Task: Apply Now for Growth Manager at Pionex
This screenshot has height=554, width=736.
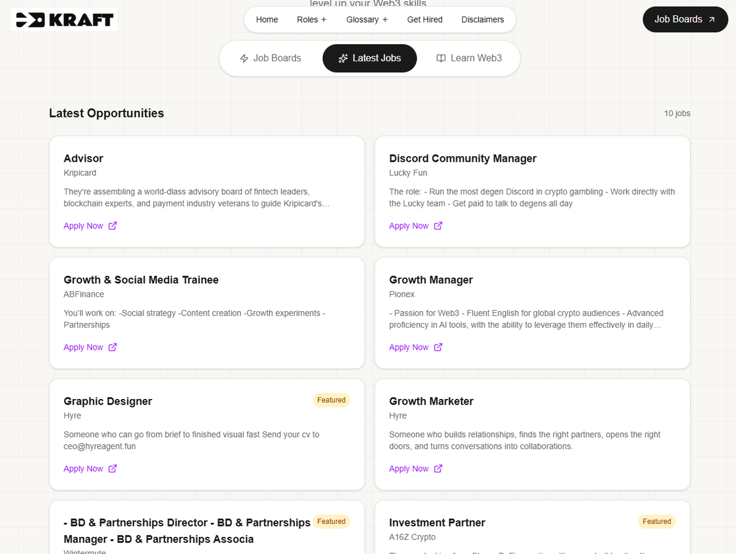Action: pos(415,347)
